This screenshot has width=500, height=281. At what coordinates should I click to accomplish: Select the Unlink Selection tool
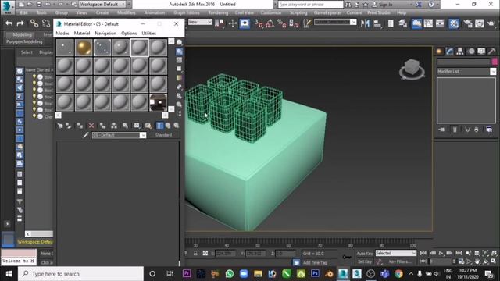coord(46,23)
